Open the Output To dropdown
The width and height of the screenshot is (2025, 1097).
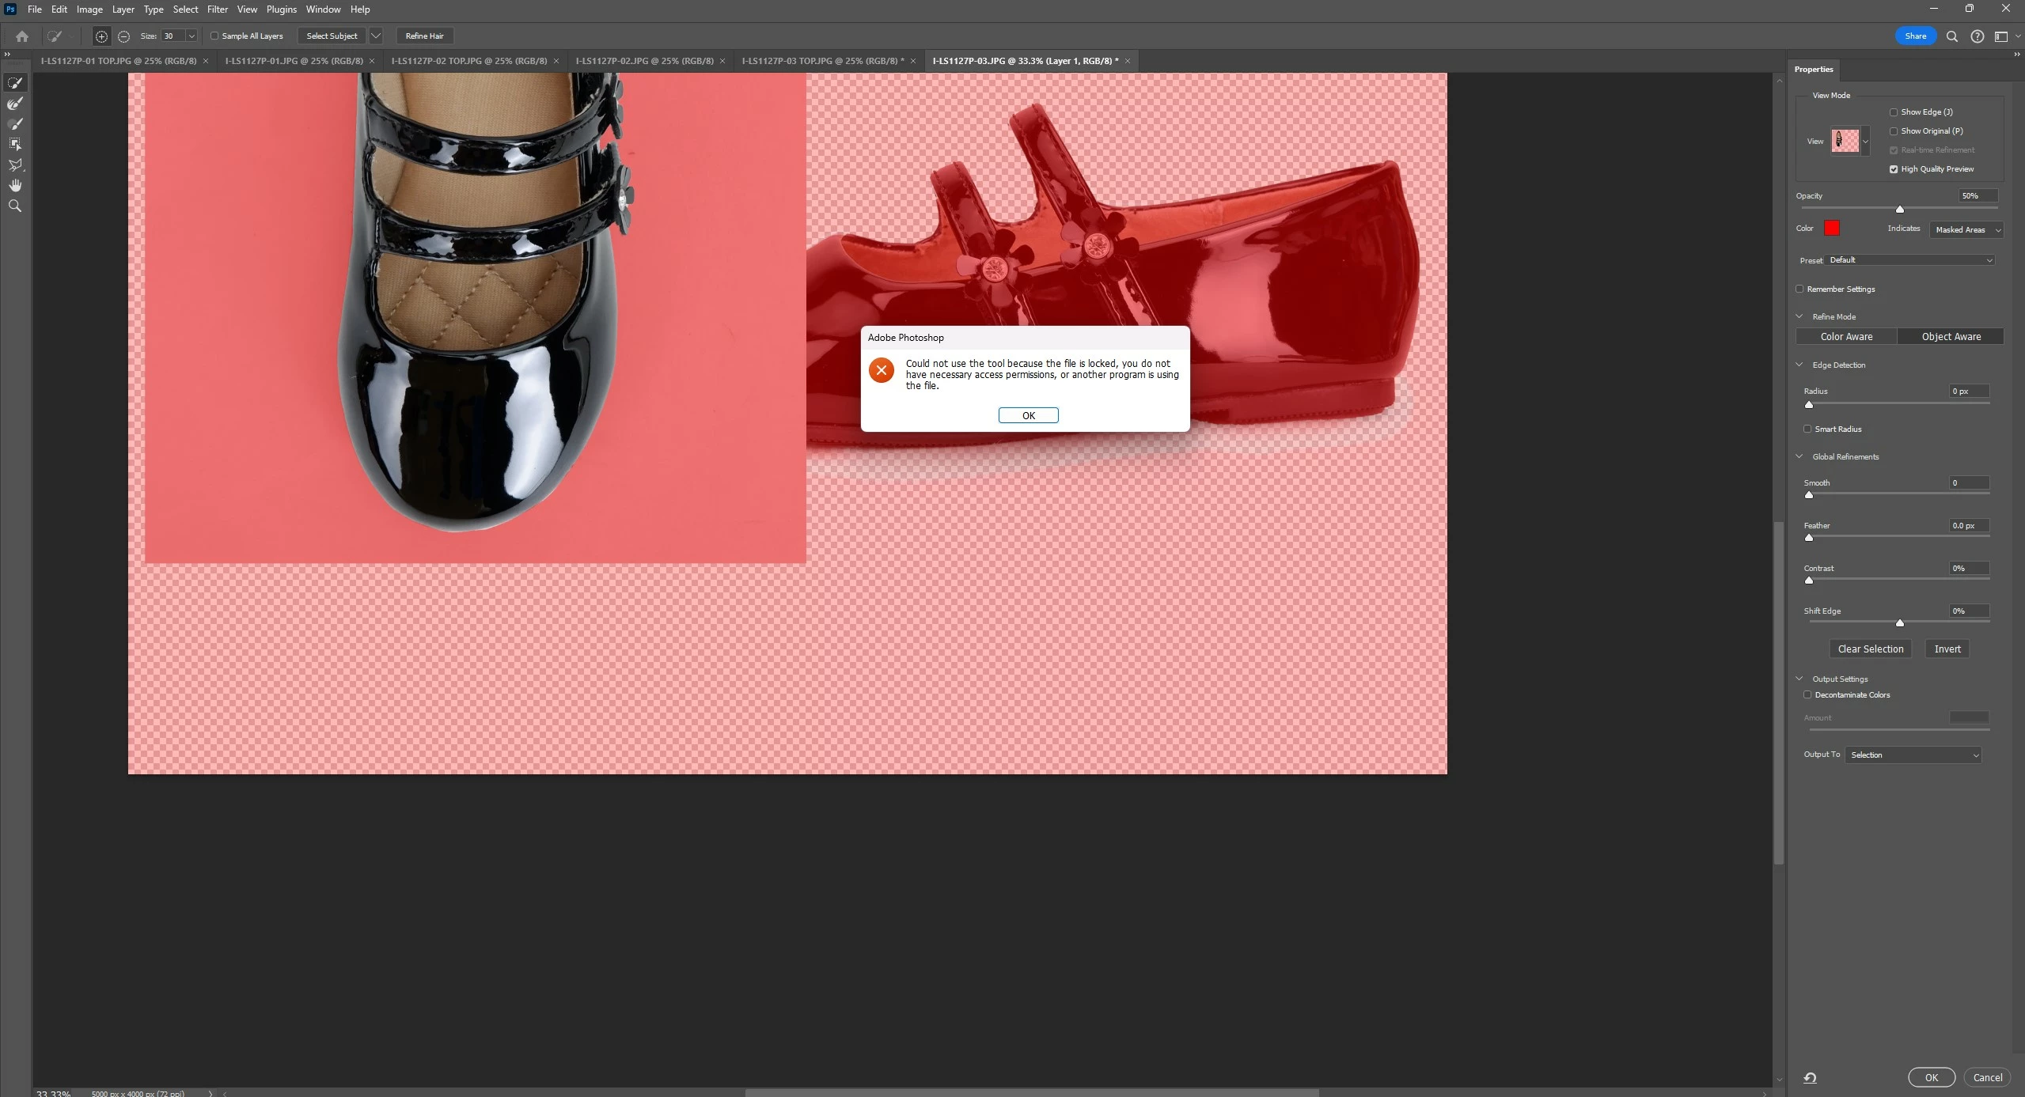(1913, 755)
